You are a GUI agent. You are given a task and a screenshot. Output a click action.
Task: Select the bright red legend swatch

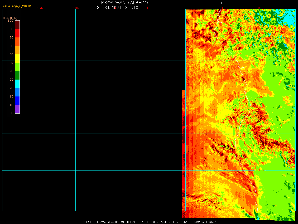(17, 33)
